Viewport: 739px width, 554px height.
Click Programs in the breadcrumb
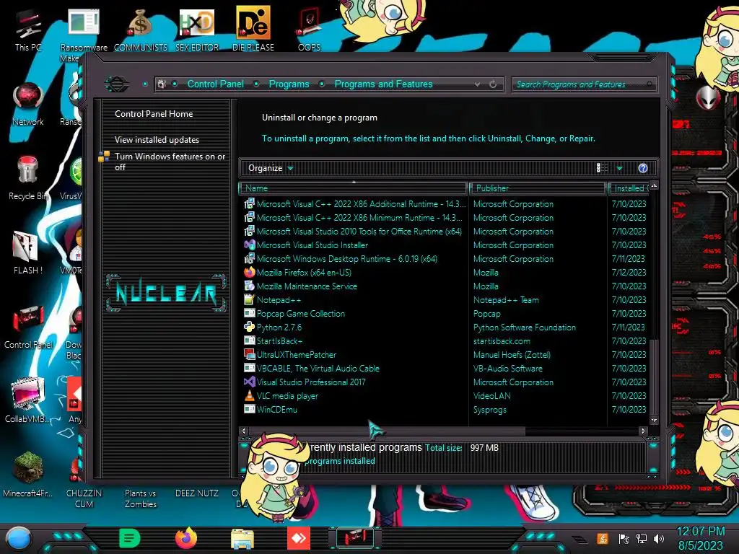click(x=289, y=84)
